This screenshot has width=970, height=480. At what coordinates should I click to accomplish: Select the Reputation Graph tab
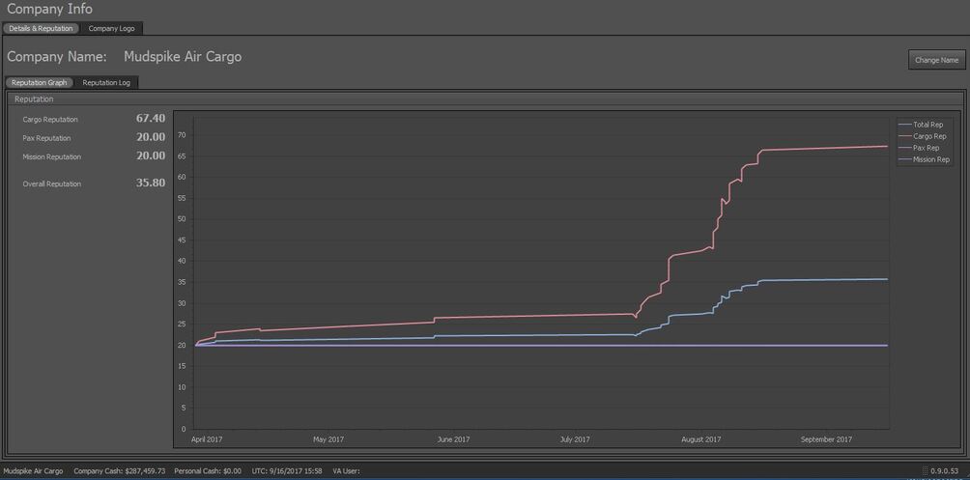point(40,82)
